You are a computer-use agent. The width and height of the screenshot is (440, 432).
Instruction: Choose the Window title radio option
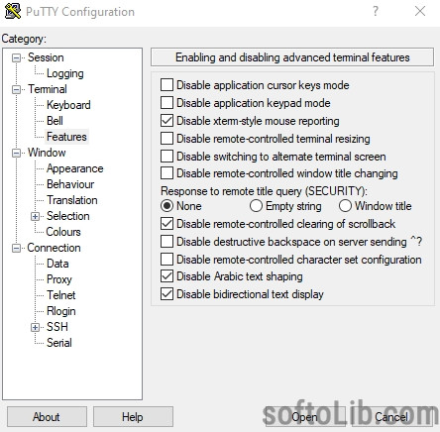point(345,206)
